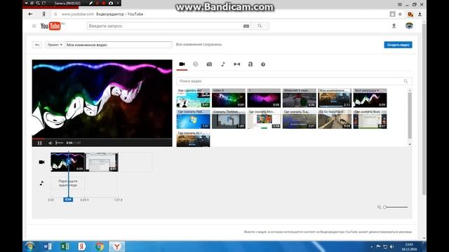This screenshot has width=449, height=252.
Task: Go back with the browser back arrow
Action: tap(30, 14)
